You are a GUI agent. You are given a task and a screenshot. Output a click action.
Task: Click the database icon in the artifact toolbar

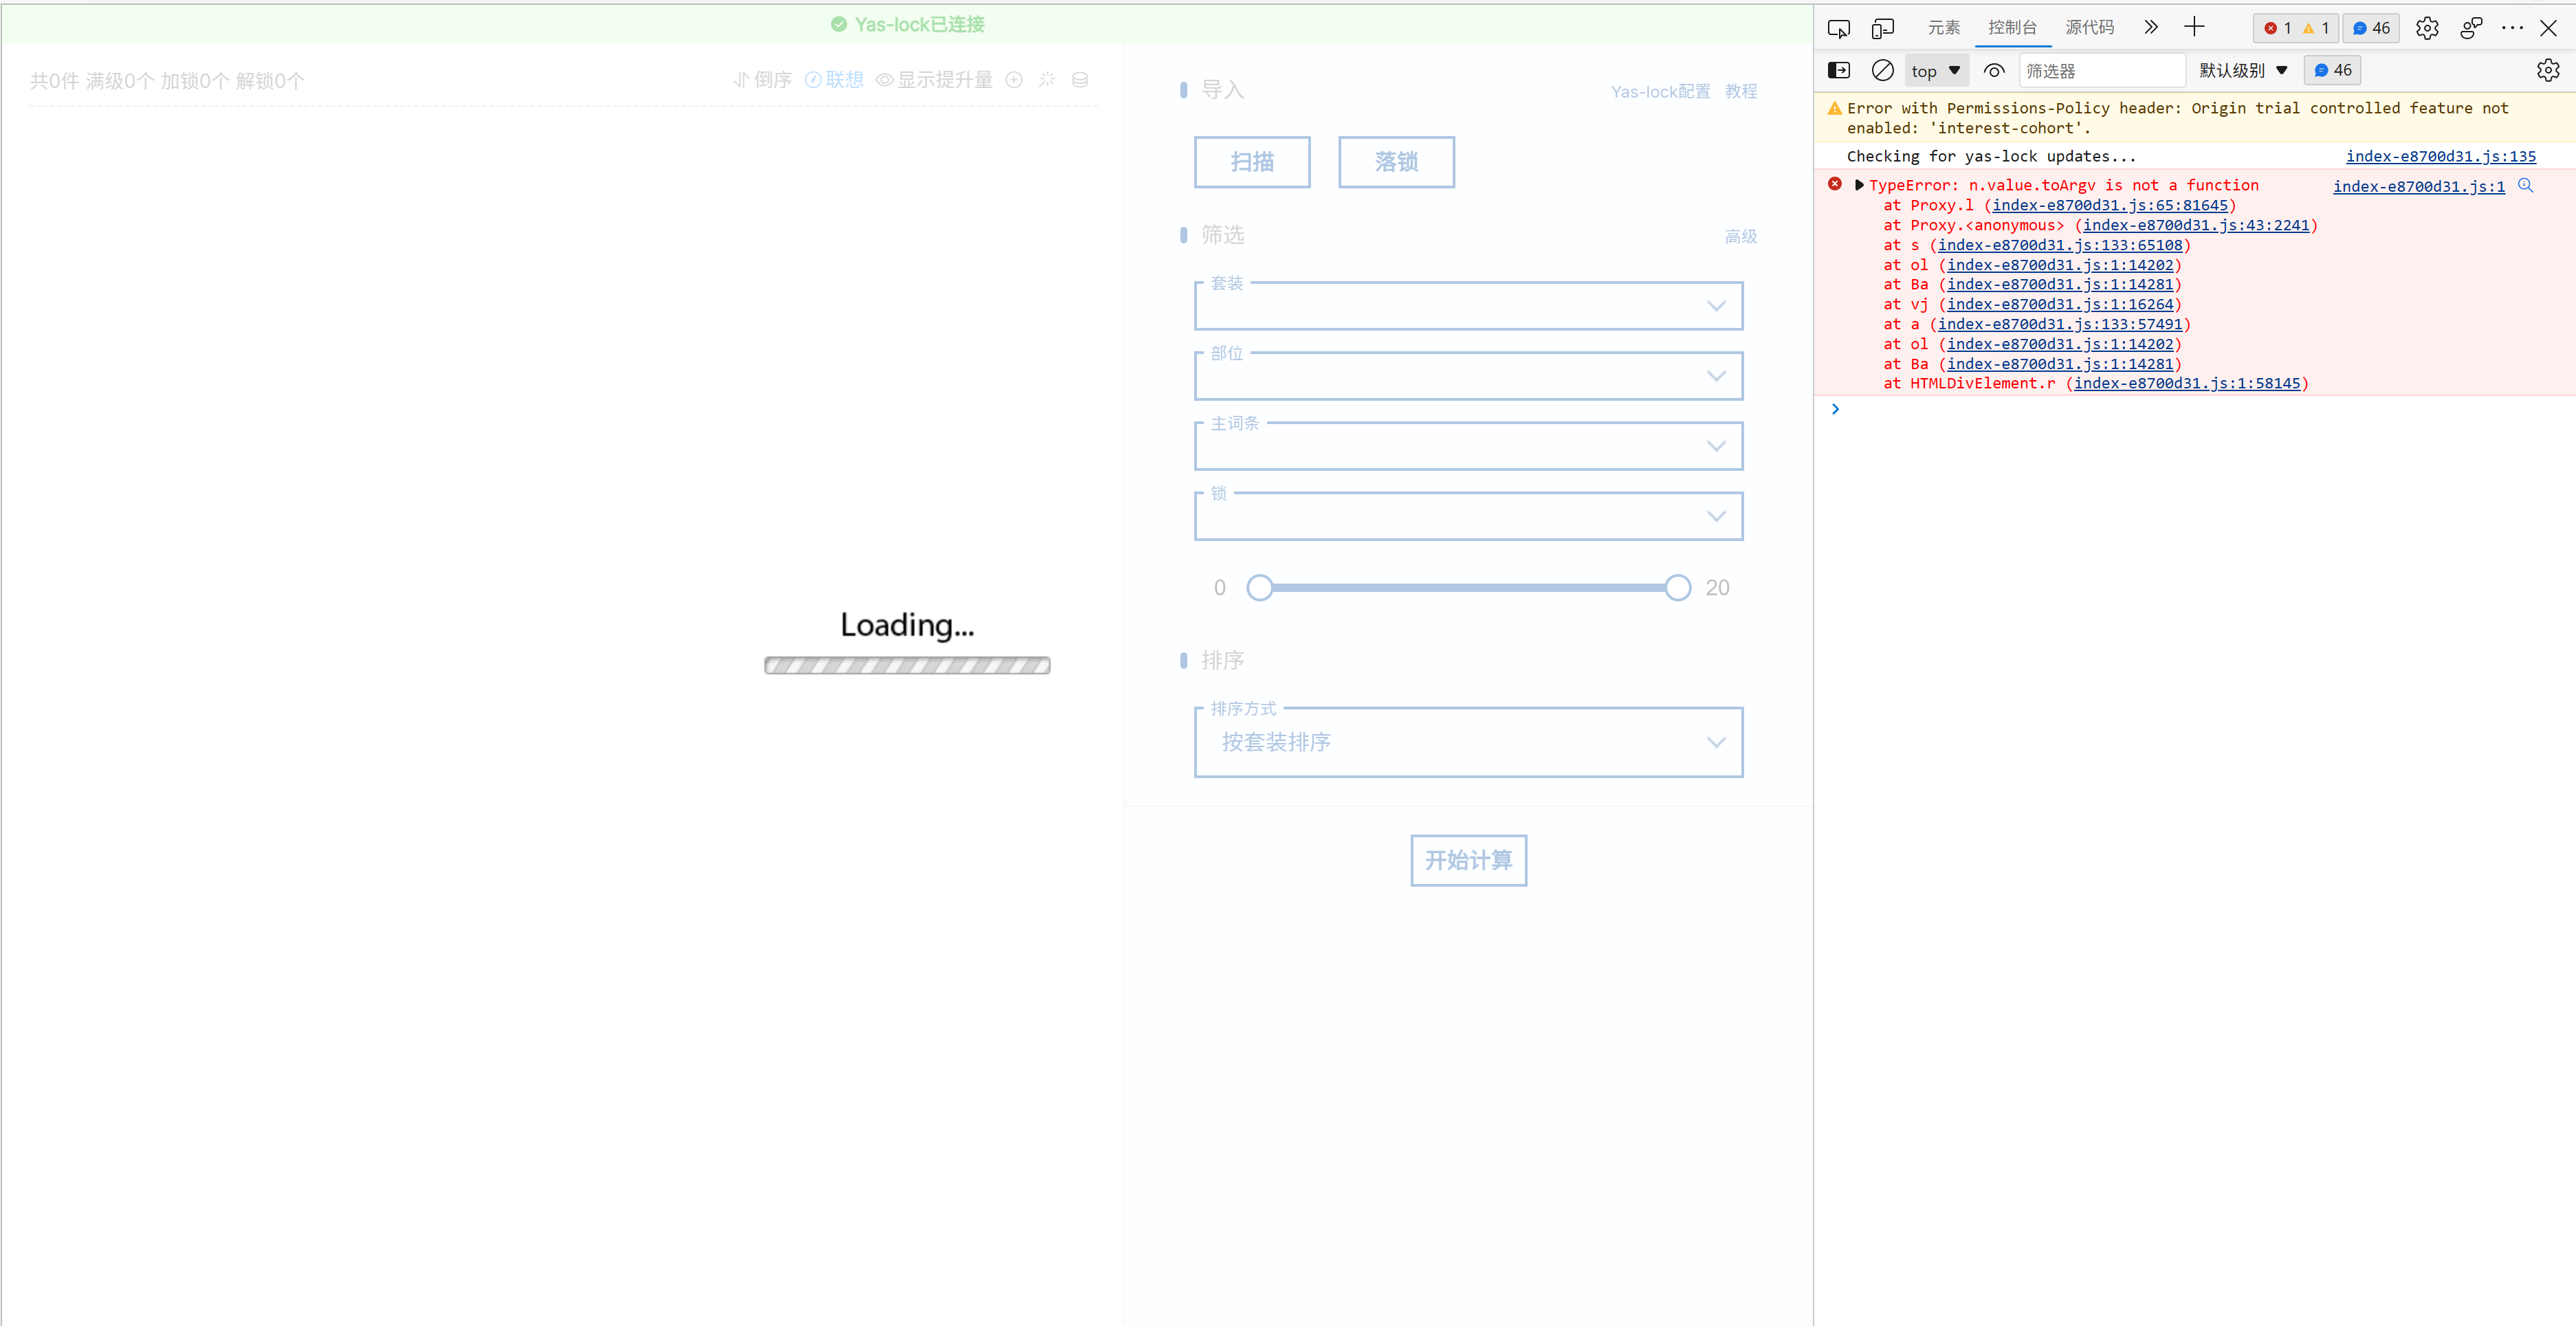[1079, 79]
